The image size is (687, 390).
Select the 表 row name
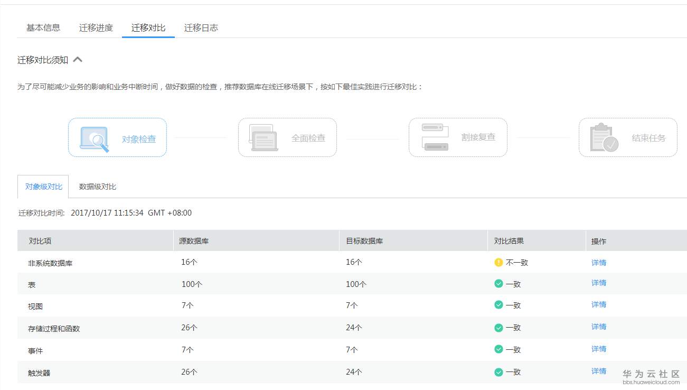[x=32, y=285]
